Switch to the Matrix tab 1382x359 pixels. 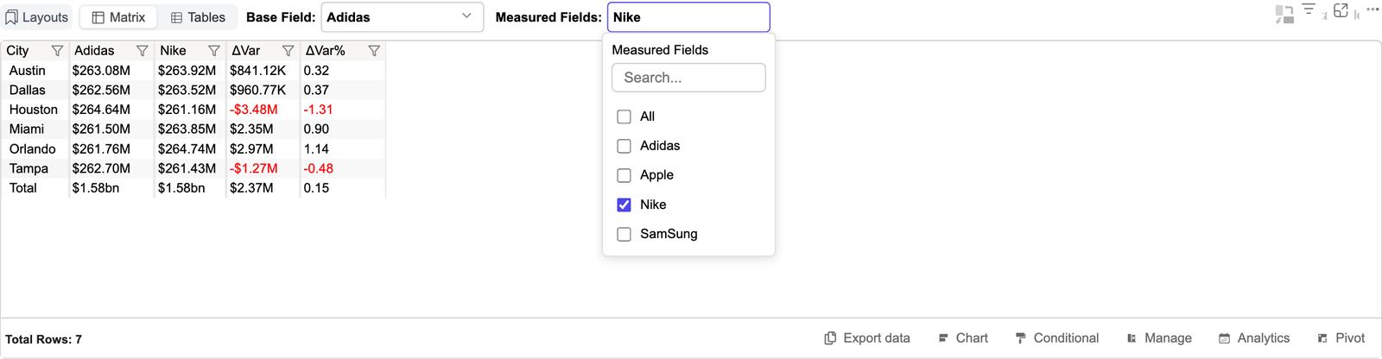pyautogui.click(x=118, y=17)
